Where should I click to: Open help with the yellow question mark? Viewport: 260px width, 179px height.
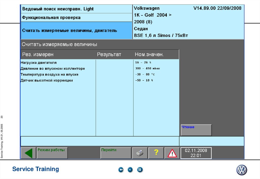point(156,153)
